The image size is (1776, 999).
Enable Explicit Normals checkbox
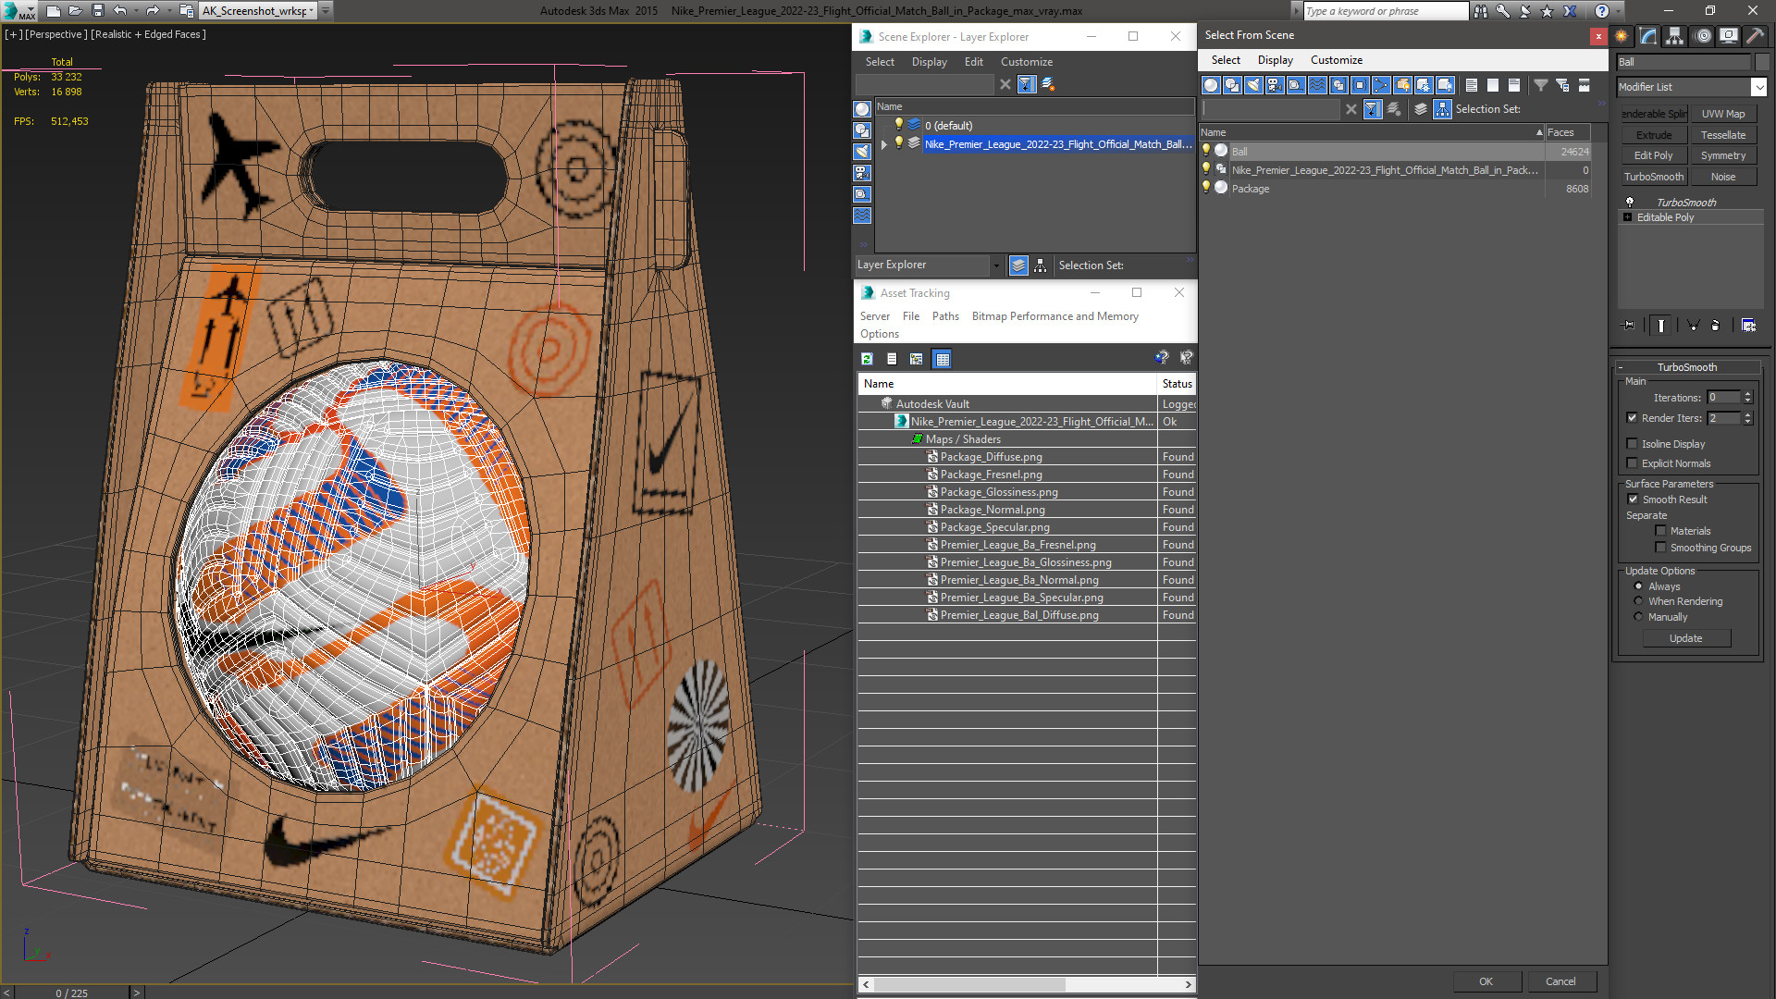coord(1633,463)
